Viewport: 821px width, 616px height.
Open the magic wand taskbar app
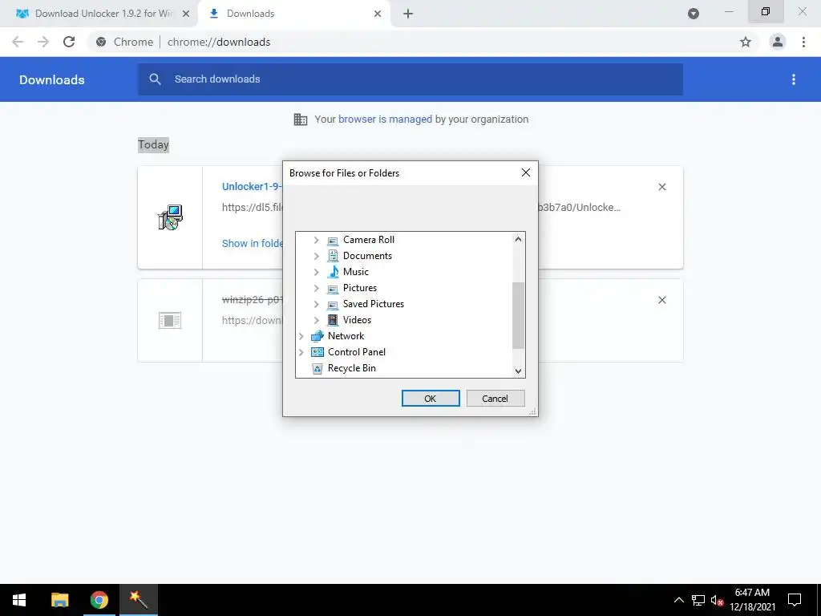point(139,600)
